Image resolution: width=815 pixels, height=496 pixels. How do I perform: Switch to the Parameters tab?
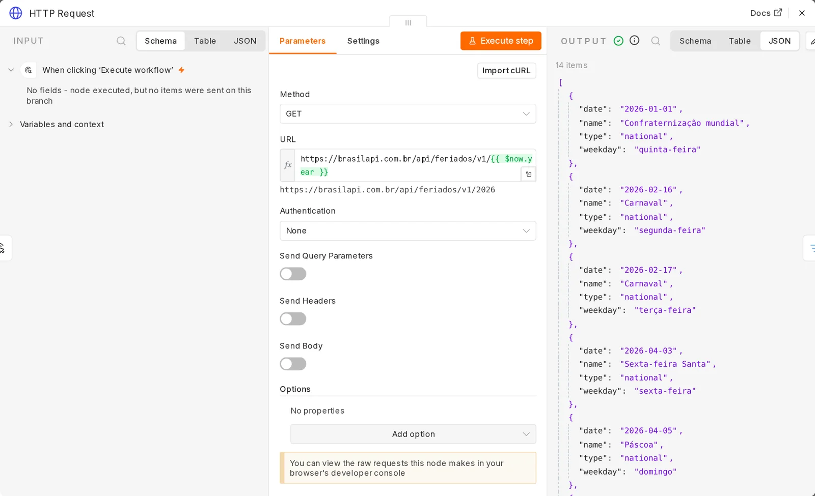click(302, 41)
